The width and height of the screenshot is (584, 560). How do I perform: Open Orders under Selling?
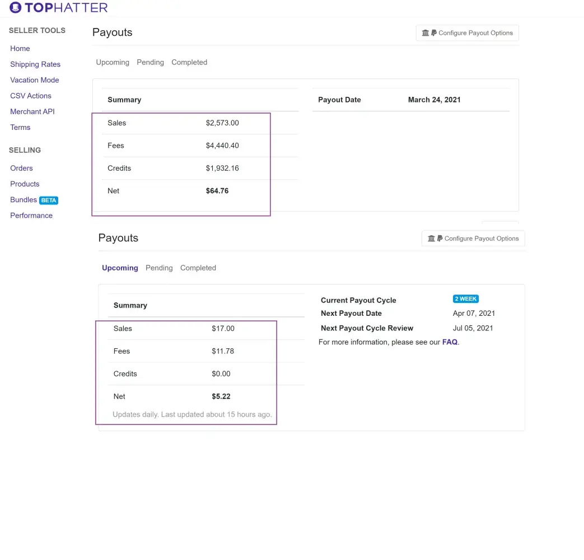[21, 168]
